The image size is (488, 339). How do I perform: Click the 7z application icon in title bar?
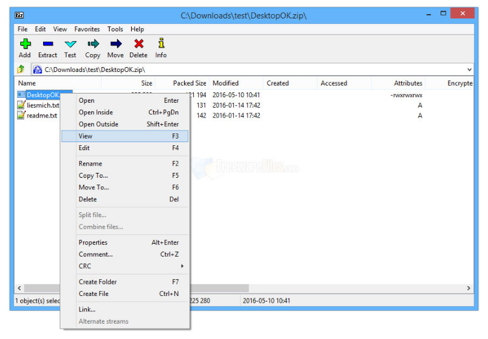(x=19, y=15)
